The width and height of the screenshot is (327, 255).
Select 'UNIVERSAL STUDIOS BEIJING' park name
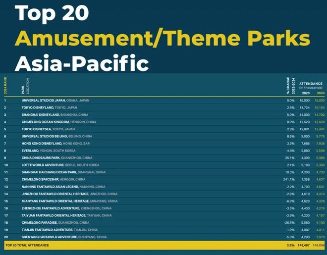(x=45, y=136)
